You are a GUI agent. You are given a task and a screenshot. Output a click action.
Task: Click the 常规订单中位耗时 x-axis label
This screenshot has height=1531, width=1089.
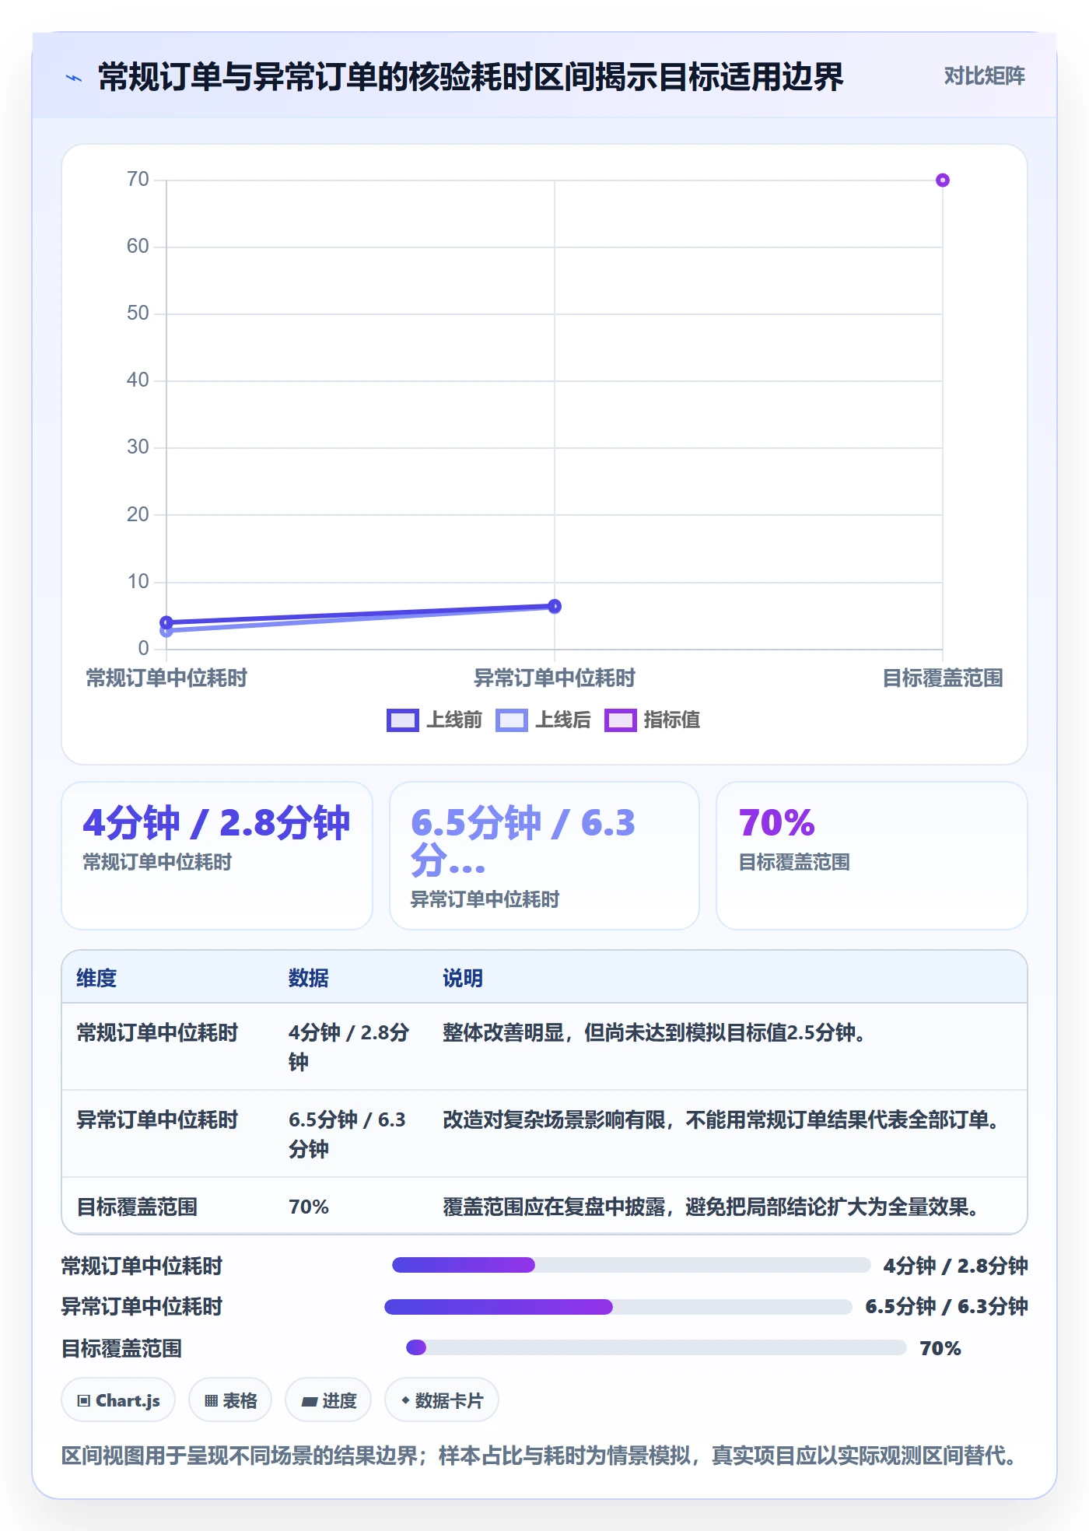(x=166, y=678)
